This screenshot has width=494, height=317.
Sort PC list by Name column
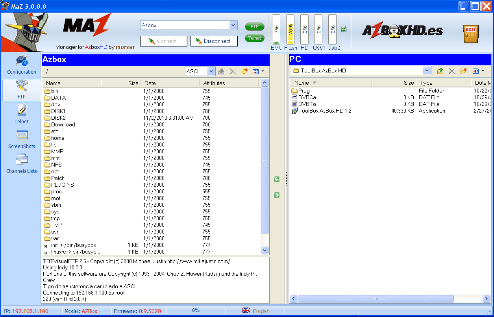pos(331,83)
